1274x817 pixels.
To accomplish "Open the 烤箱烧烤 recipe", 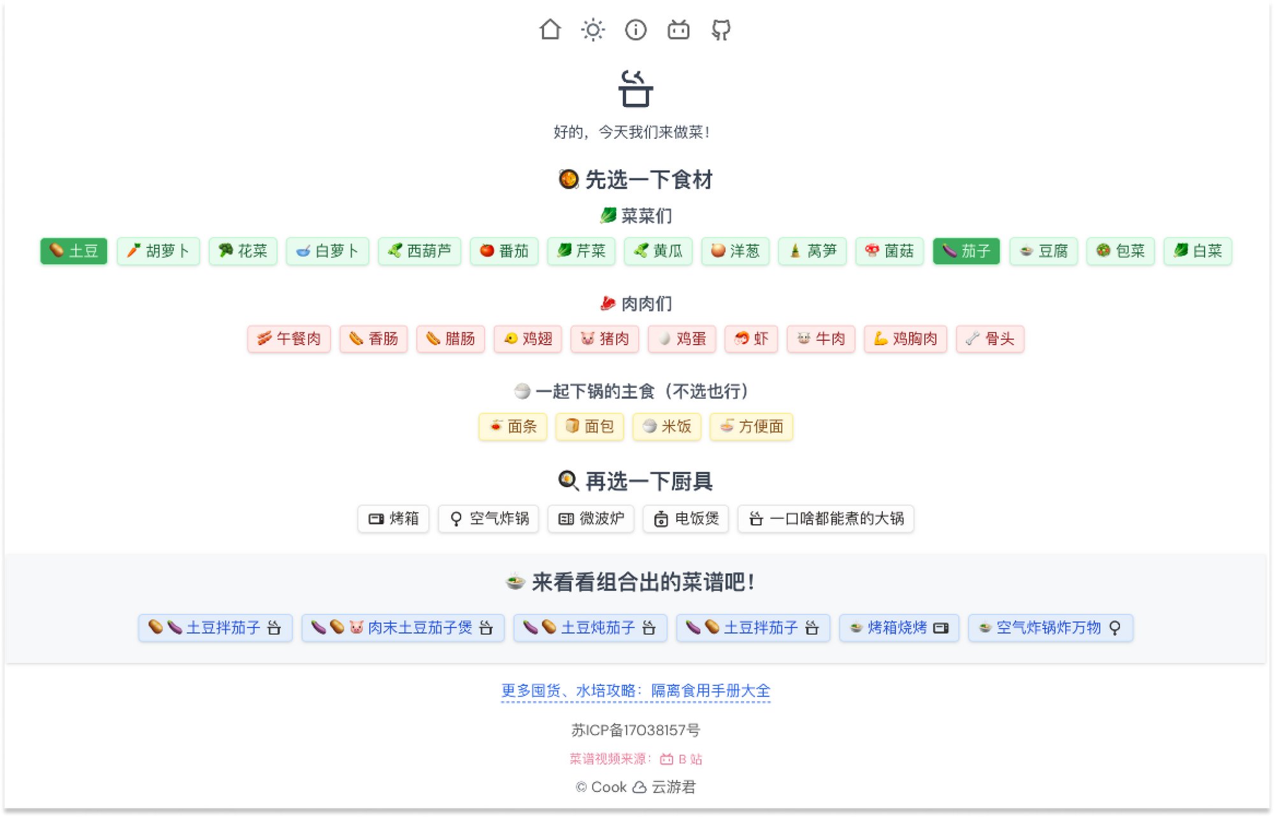I will (898, 628).
